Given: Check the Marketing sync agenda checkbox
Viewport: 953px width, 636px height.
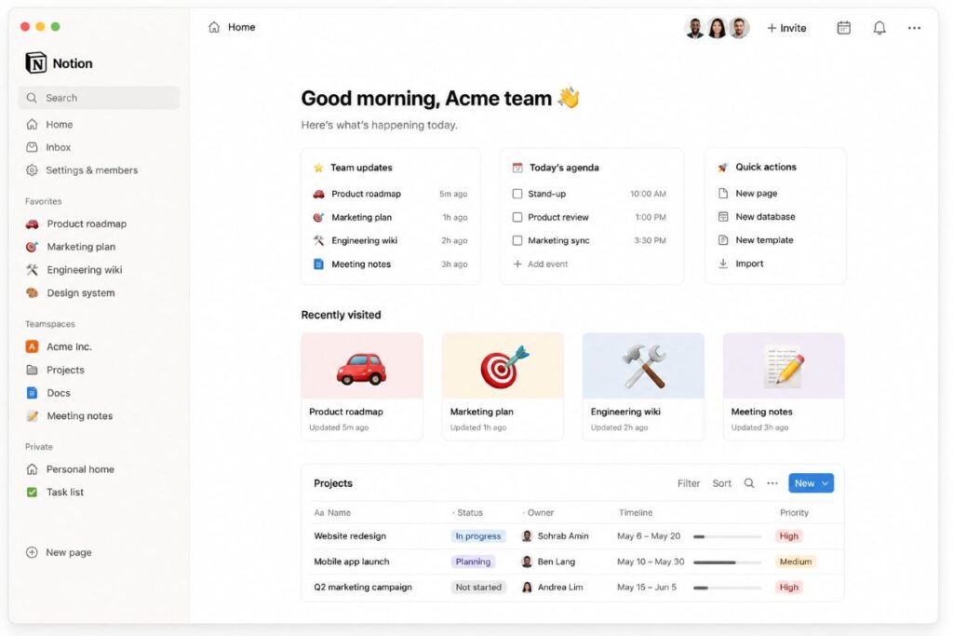Looking at the screenshot, I should (517, 241).
